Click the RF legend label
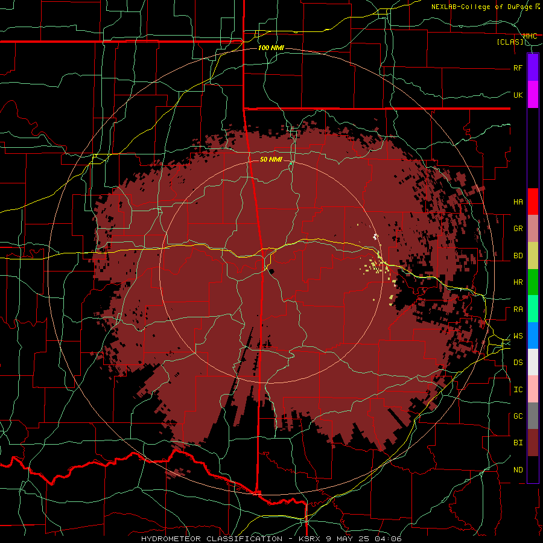543x543 pixels. (x=518, y=68)
